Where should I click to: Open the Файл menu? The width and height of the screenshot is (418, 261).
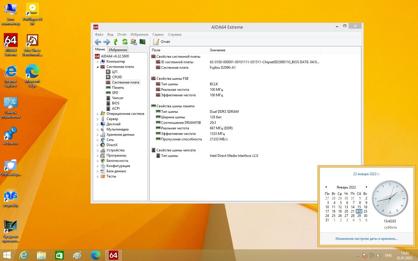coord(99,35)
